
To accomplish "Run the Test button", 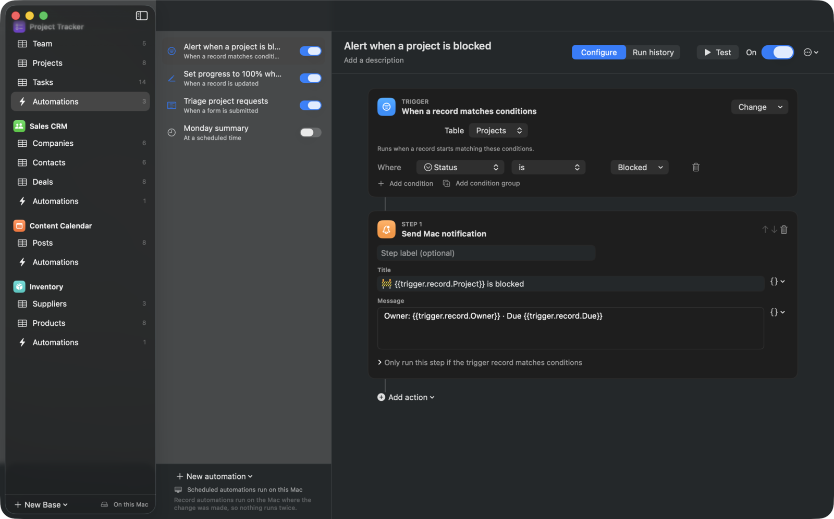I will [x=718, y=52].
